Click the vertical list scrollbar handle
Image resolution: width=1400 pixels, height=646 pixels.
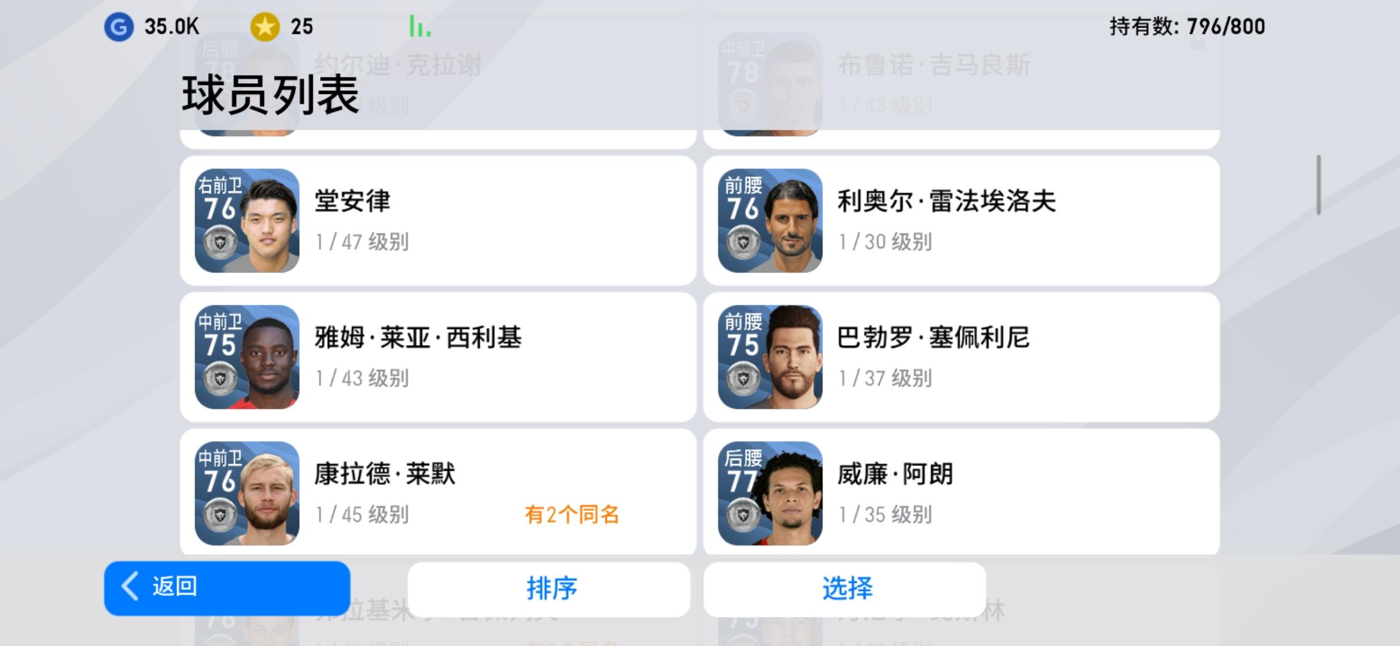coord(1319,185)
